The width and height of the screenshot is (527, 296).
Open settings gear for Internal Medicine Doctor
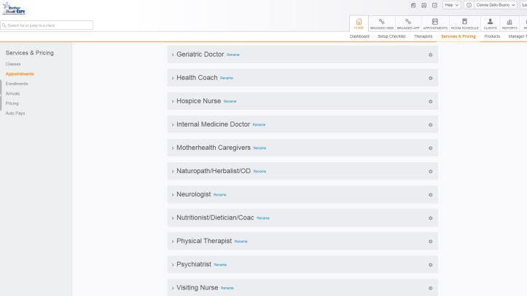430,124
